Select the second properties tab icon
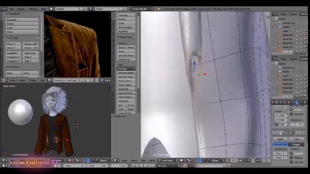This screenshot has width=310, height=174. 277,102
